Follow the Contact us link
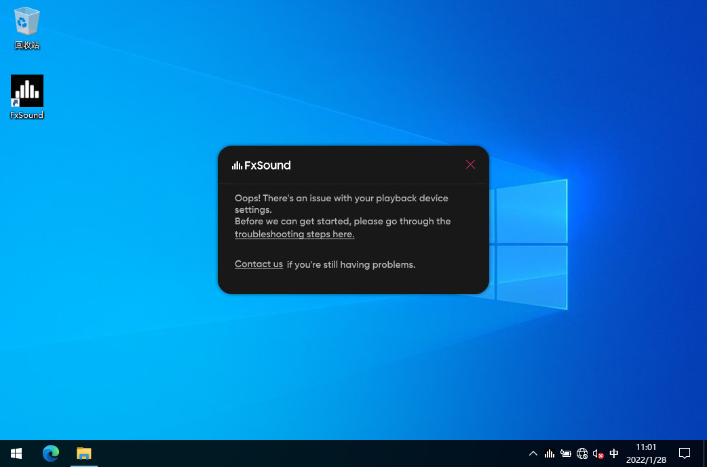The image size is (707, 467). (x=259, y=264)
